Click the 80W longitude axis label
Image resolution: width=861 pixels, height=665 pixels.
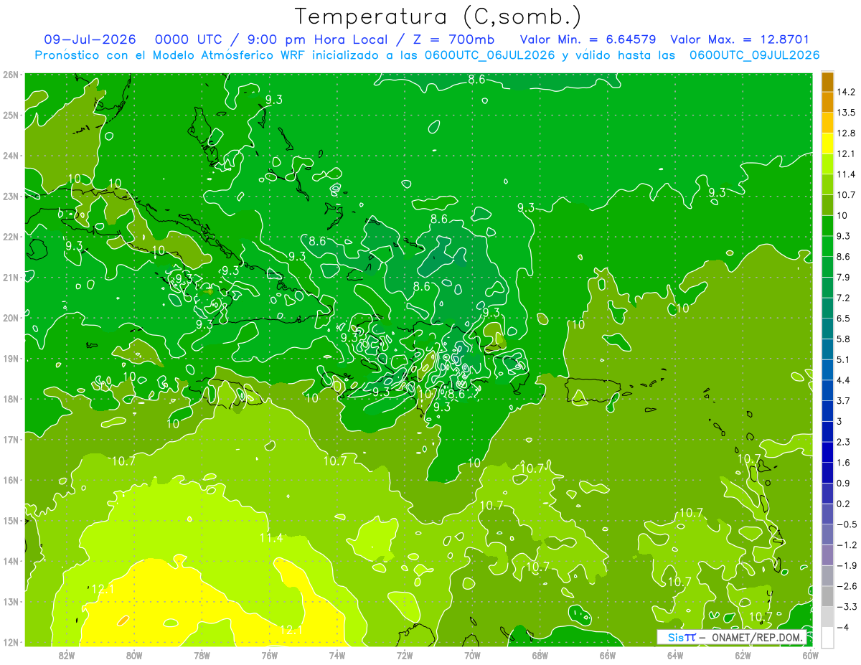point(134,655)
